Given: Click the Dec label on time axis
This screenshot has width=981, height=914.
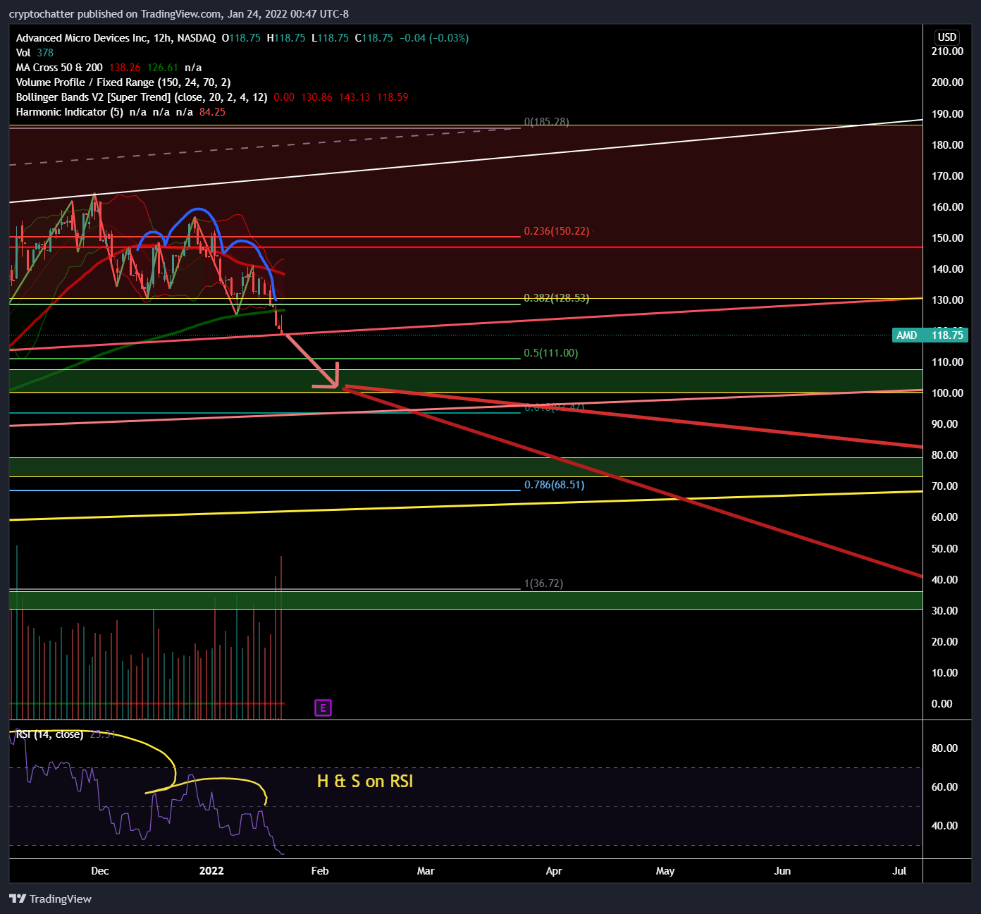Looking at the screenshot, I should coord(100,871).
